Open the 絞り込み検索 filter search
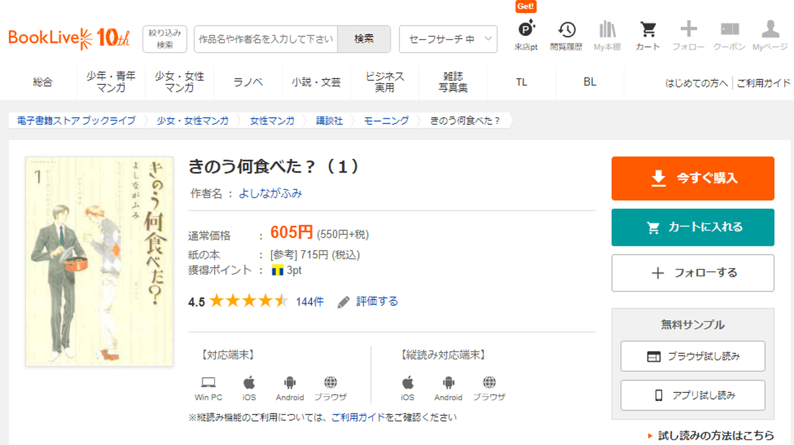 (x=165, y=39)
